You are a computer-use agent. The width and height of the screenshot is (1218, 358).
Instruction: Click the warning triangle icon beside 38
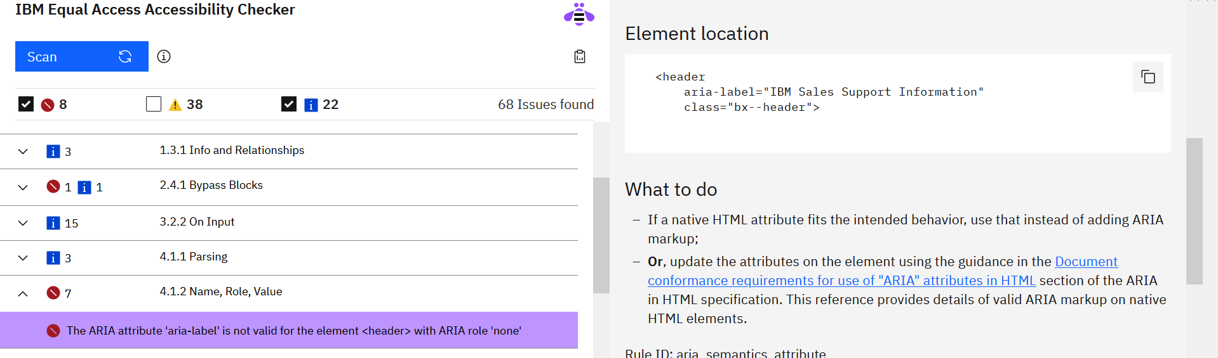coord(175,105)
